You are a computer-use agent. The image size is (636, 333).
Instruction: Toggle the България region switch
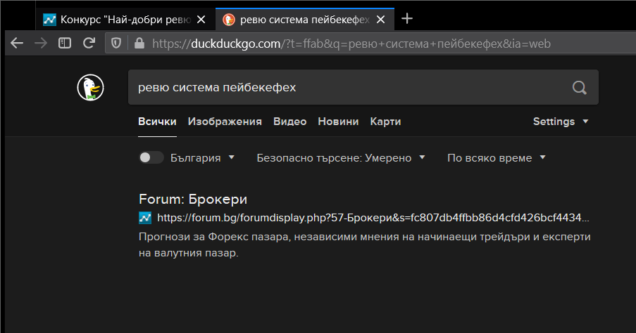[151, 157]
